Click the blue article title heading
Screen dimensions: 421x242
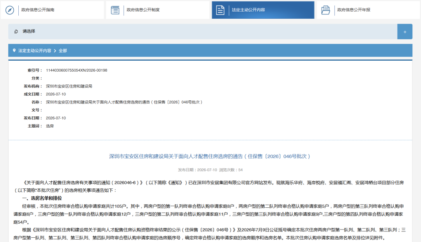pos(210,156)
